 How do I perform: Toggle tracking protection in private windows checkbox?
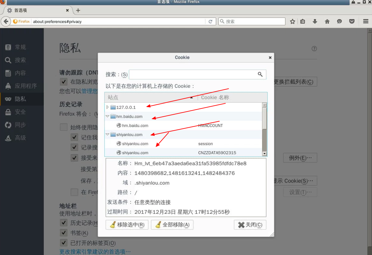tap(64, 82)
